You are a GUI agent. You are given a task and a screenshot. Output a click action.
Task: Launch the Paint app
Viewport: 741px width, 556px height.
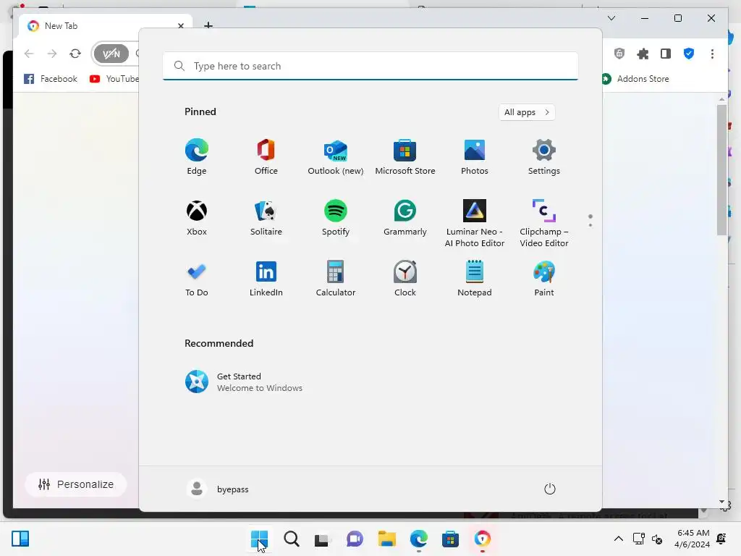coord(544,279)
